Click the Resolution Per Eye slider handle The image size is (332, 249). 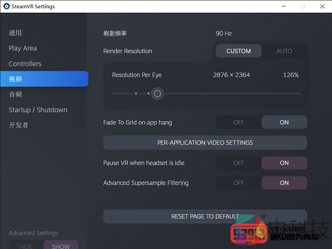[157, 94]
